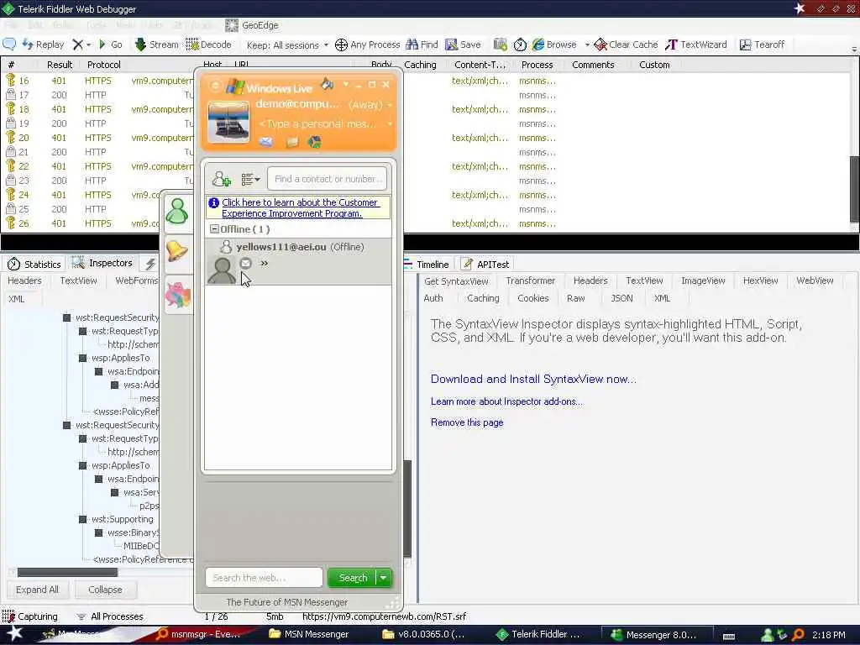Click the Customer Experience Improvement Program link
Viewport: 860px width, 645px height.
click(300, 208)
